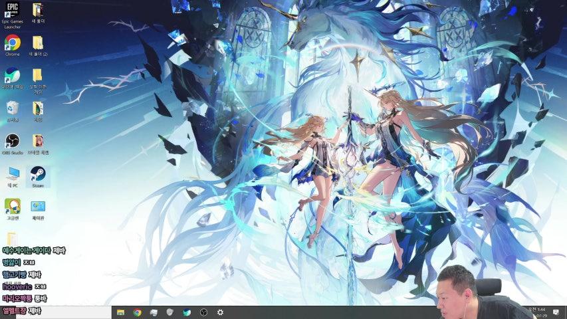Screen dimensions: 567x319
Task: Open Settings gear in the taskbar
Action: point(220,312)
